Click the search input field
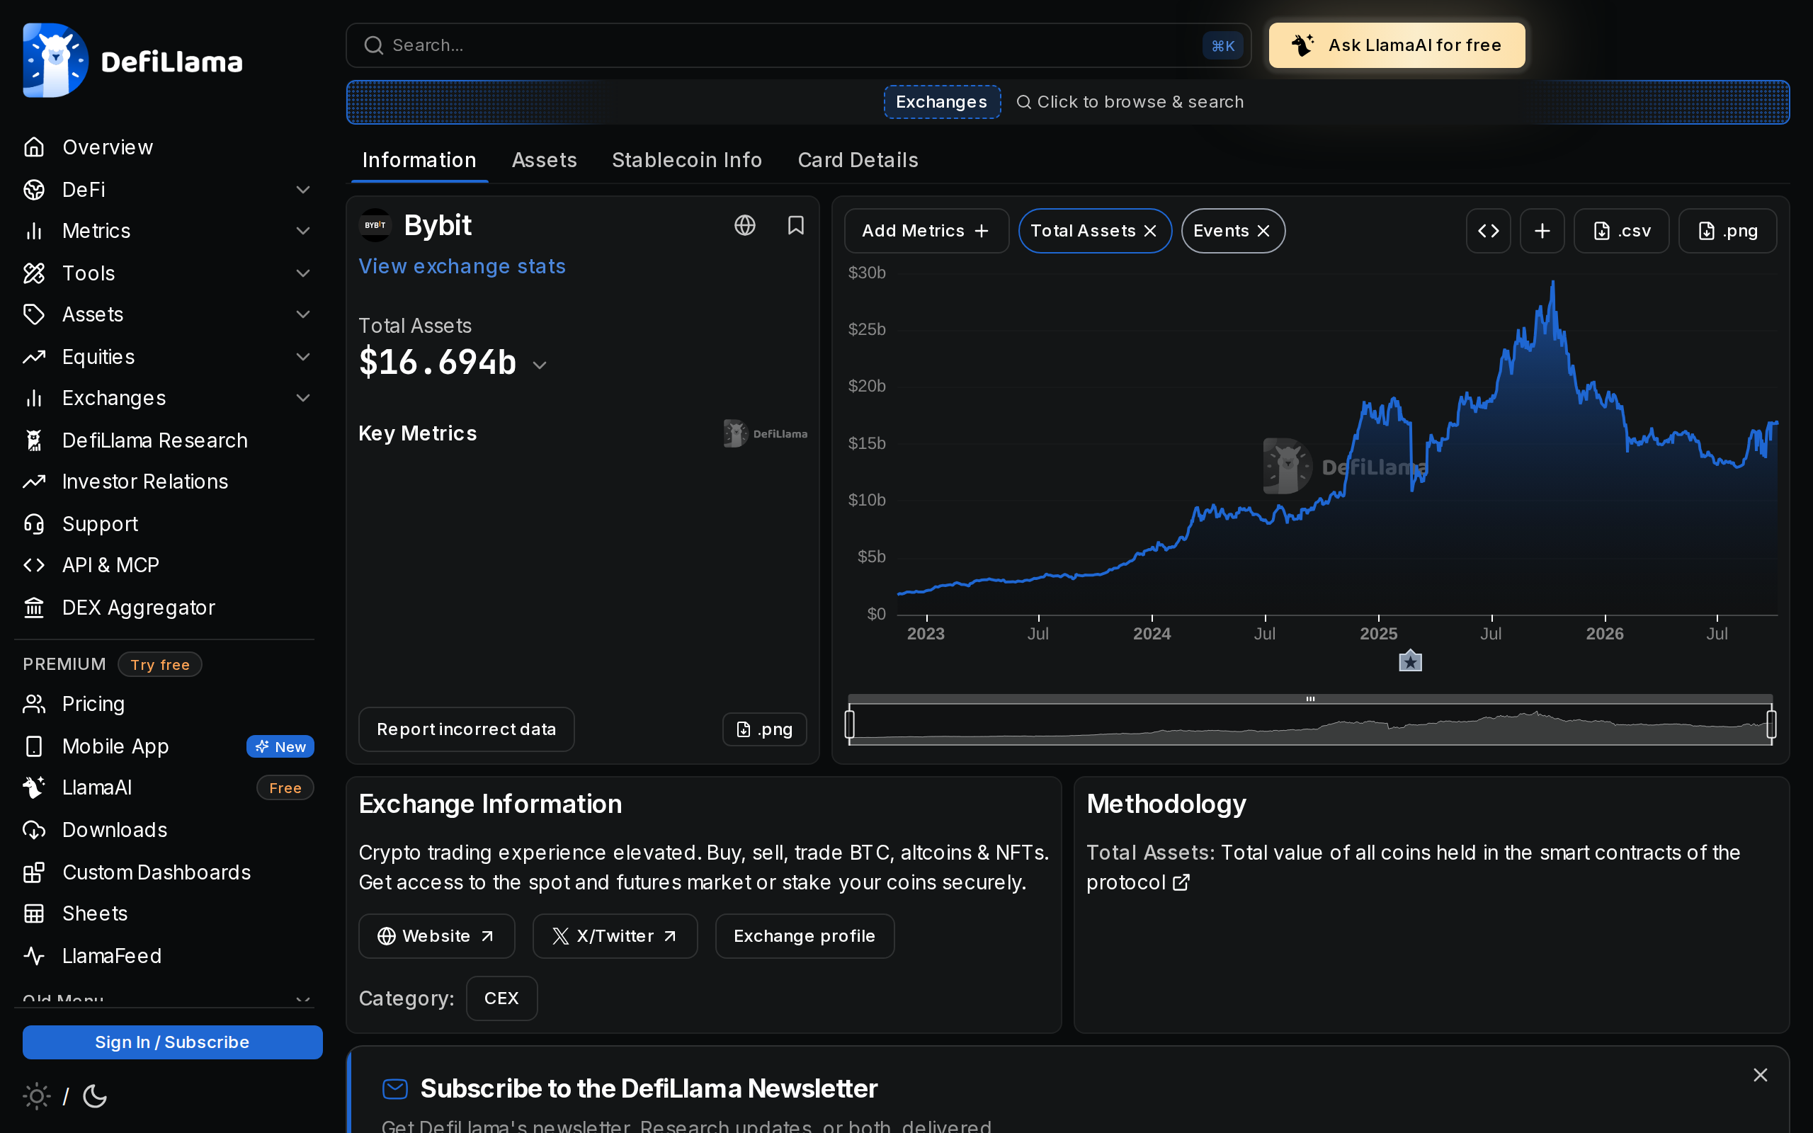 [x=799, y=45]
